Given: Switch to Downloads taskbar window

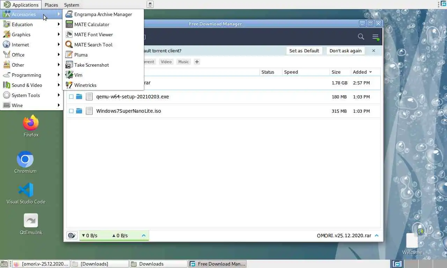Looking at the screenshot, I should pos(158,264).
